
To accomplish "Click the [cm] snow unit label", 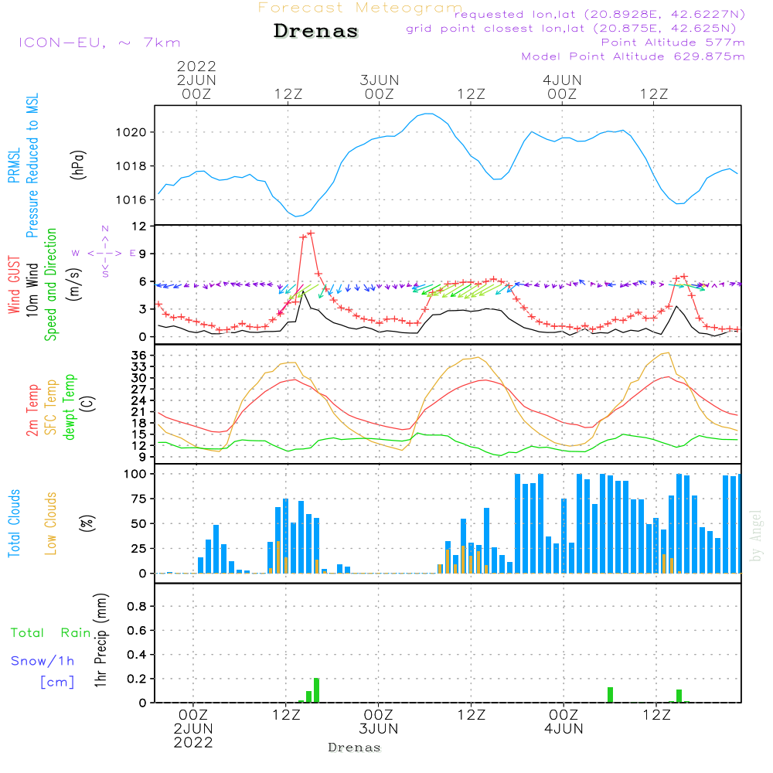I will (57, 683).
